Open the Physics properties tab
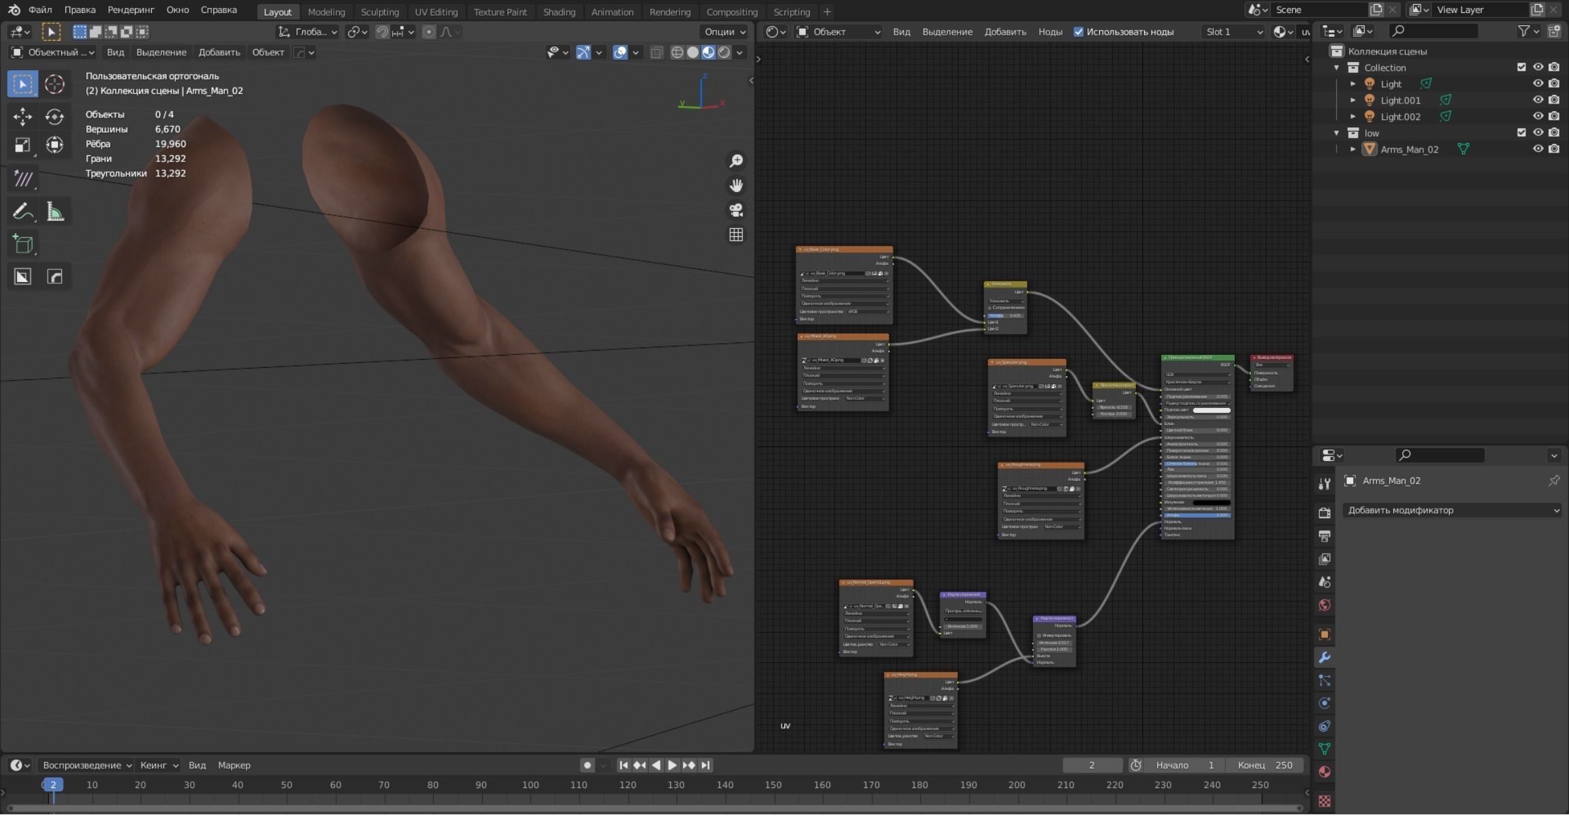Viewport: 1569px width, 816px height. click(x=1325, y=703)
